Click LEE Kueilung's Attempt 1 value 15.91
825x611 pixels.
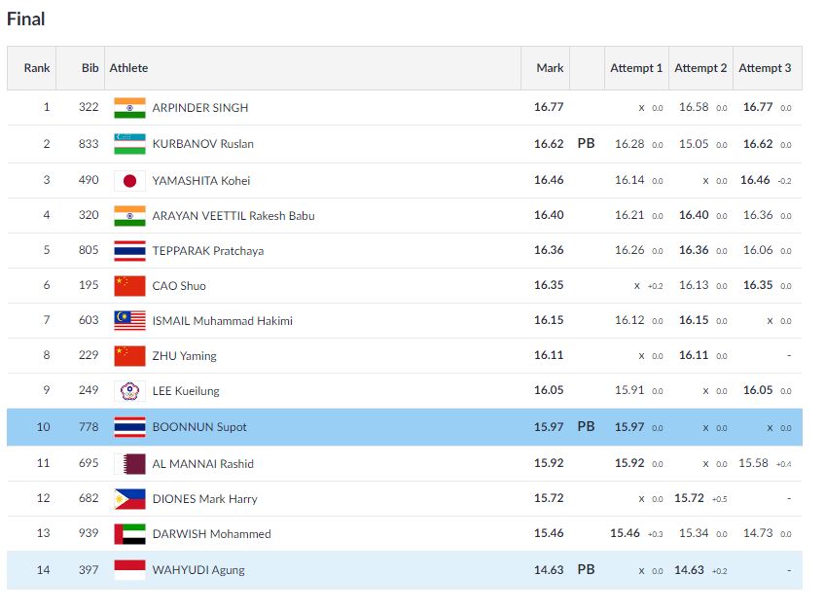(x=629, y=390)
